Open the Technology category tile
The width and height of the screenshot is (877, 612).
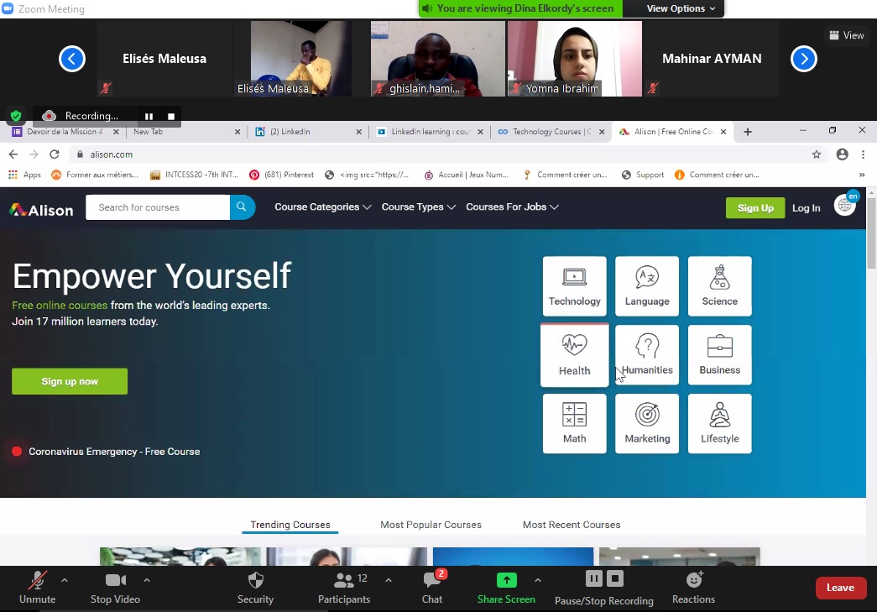(574, 286)
